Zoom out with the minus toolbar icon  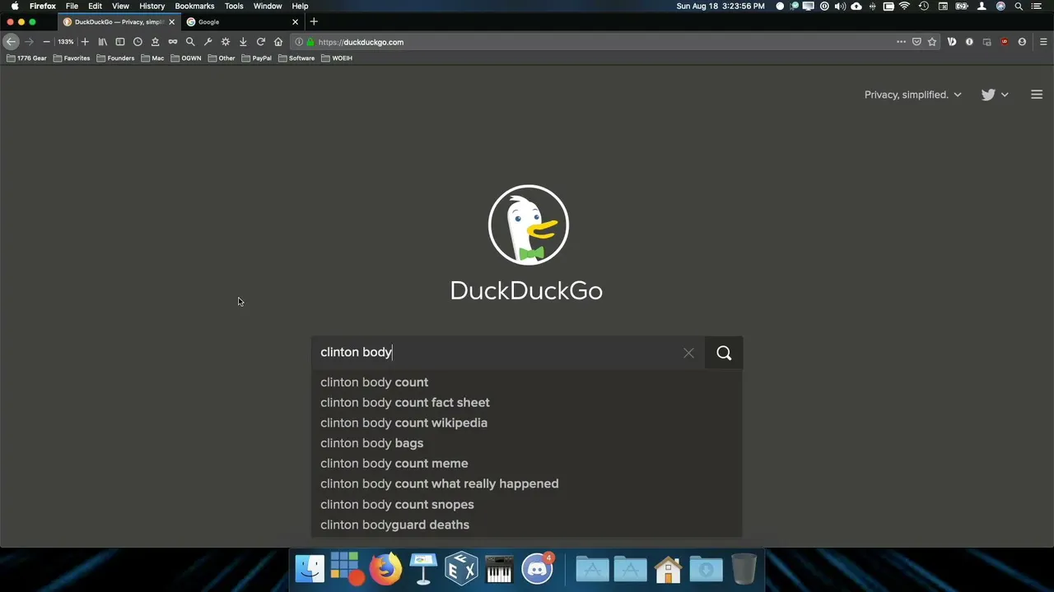[x=46, y=42]
